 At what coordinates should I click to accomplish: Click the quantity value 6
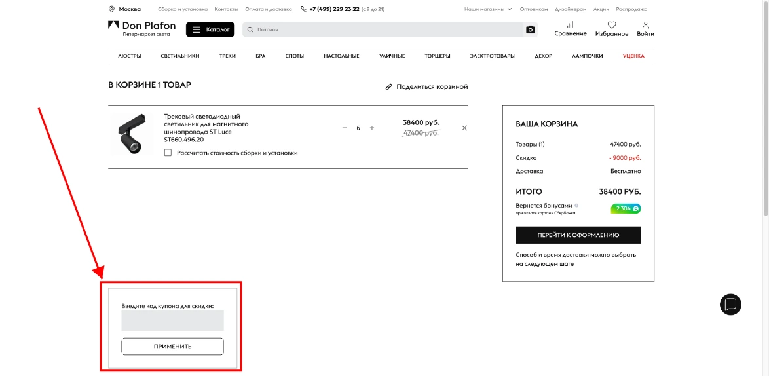[x=358, y=128]
